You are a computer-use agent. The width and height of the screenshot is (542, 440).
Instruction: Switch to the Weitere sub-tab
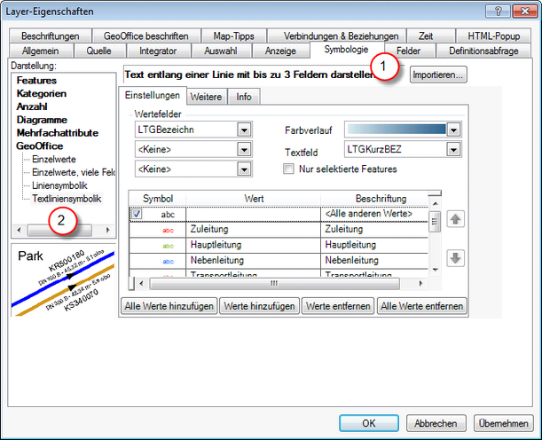[207, 97]
